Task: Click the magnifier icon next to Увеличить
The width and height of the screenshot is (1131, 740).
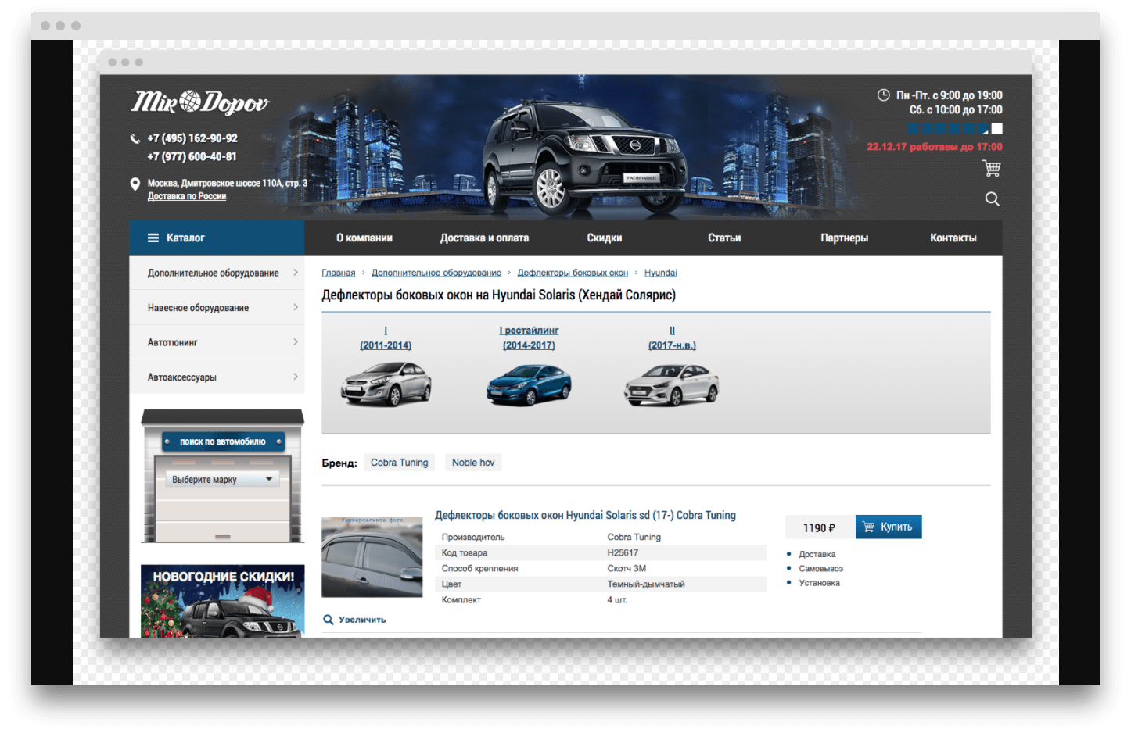Action: tap(329, 620)
